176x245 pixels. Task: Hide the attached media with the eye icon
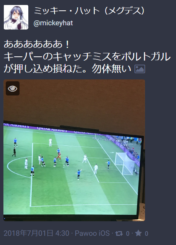[13, 88]
